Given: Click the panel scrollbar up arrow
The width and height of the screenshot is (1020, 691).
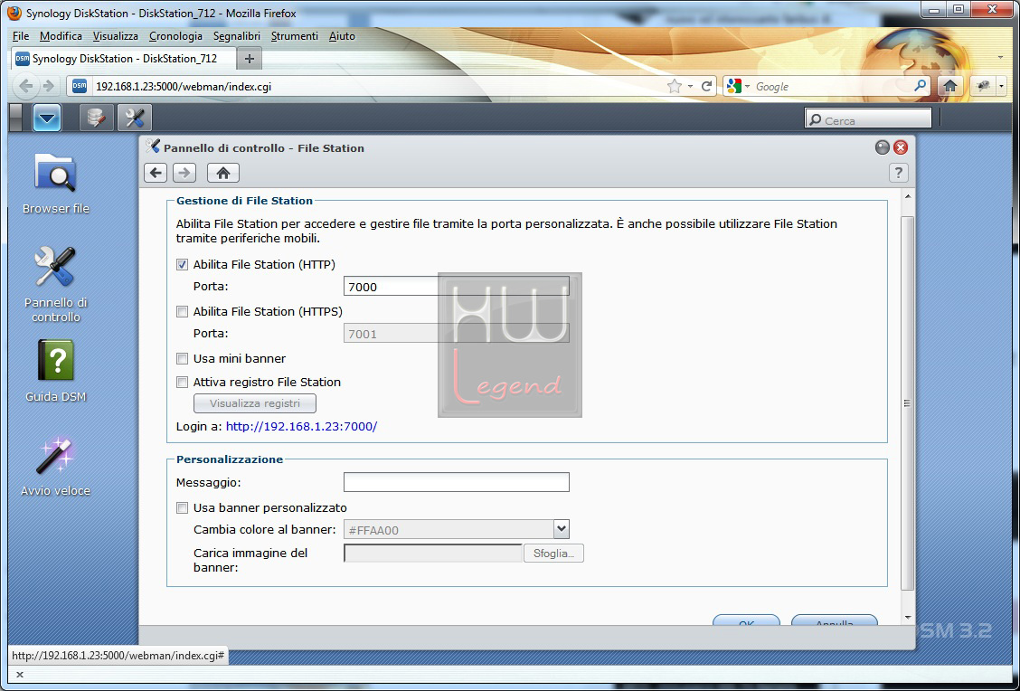Looking at the screenshot, I should tap(908, 196).
